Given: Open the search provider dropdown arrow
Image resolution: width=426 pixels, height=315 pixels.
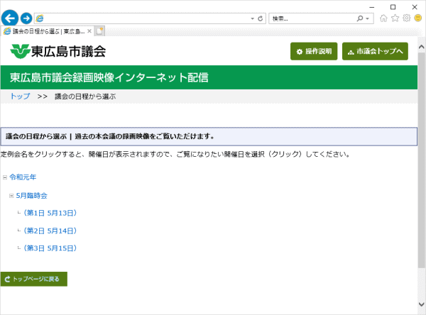Looking at the screenshot, I should 368,18.
